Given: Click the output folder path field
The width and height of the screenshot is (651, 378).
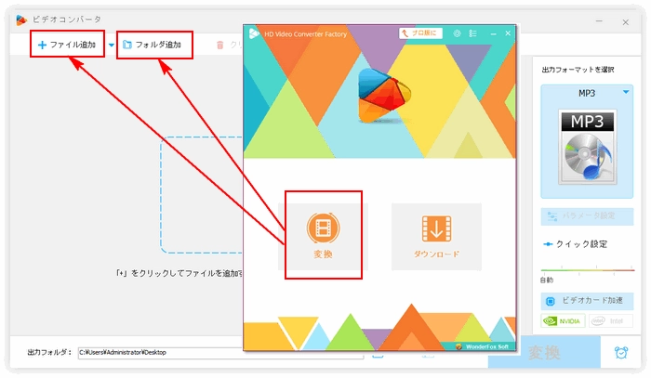Looking at the screenshot, I should coord(220,352).
